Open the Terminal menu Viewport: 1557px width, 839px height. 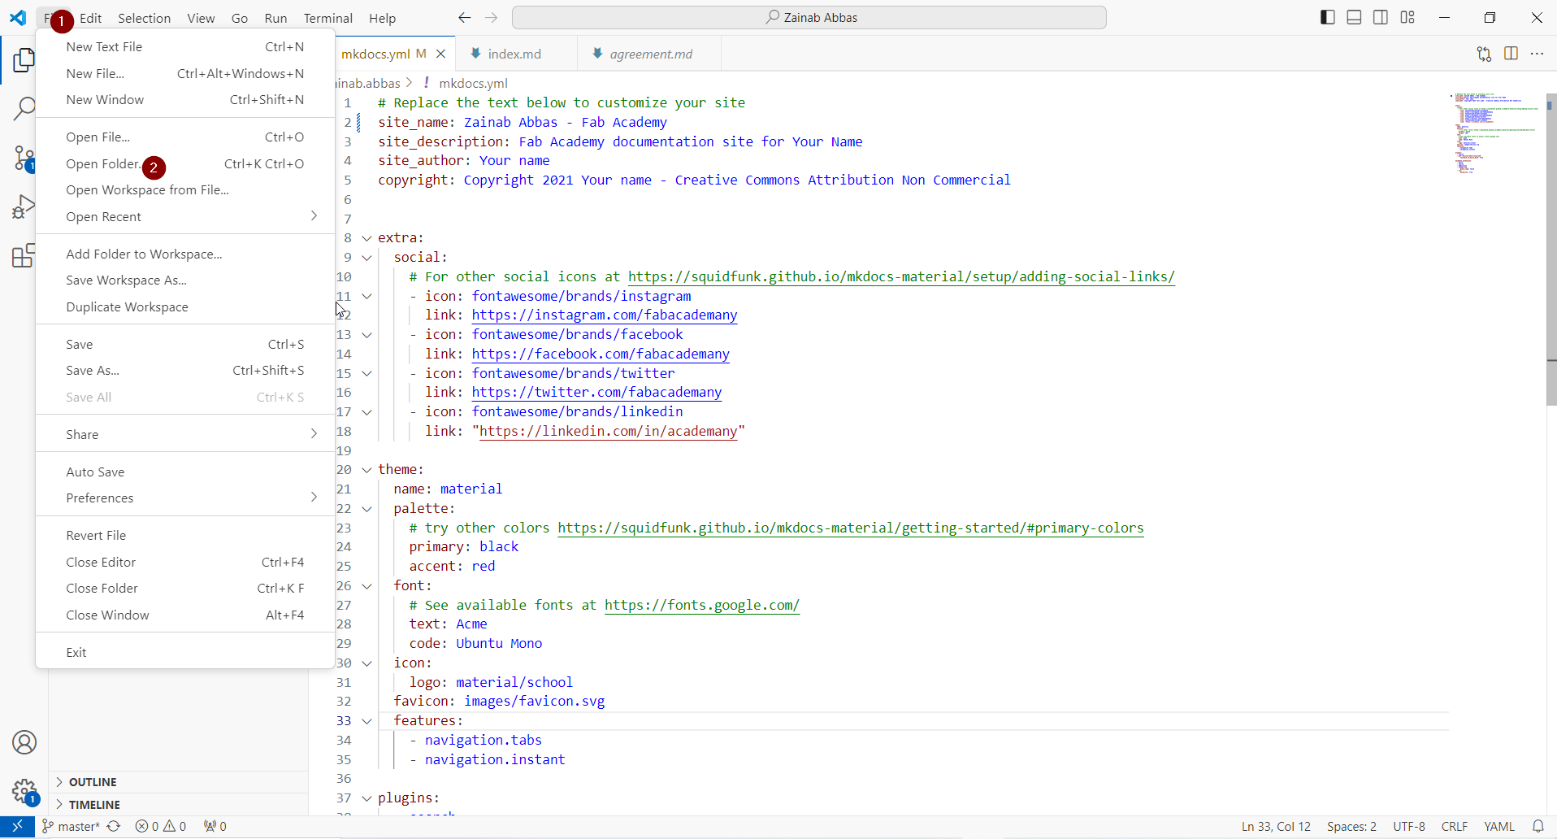pos(327,18)
